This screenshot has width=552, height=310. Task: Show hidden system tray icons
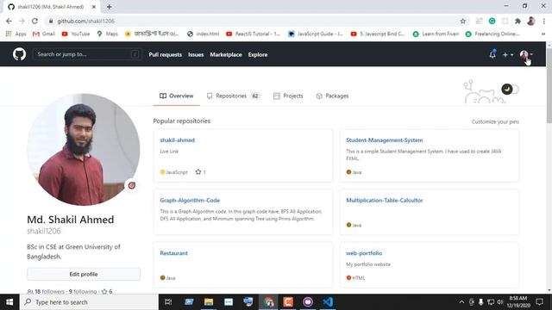(461, 302)
